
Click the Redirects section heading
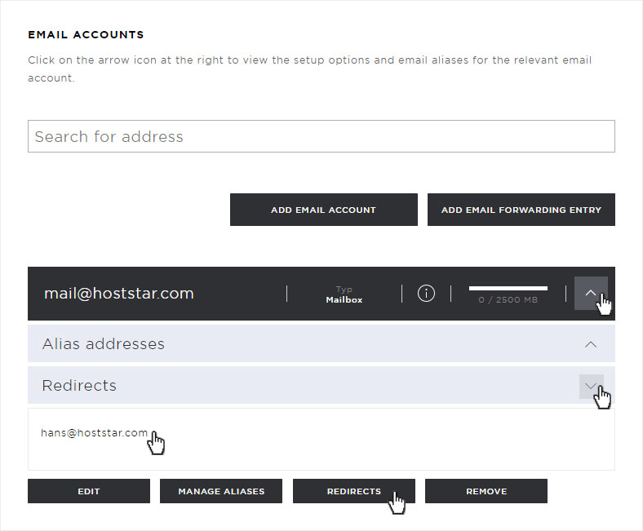click(79, 386)
